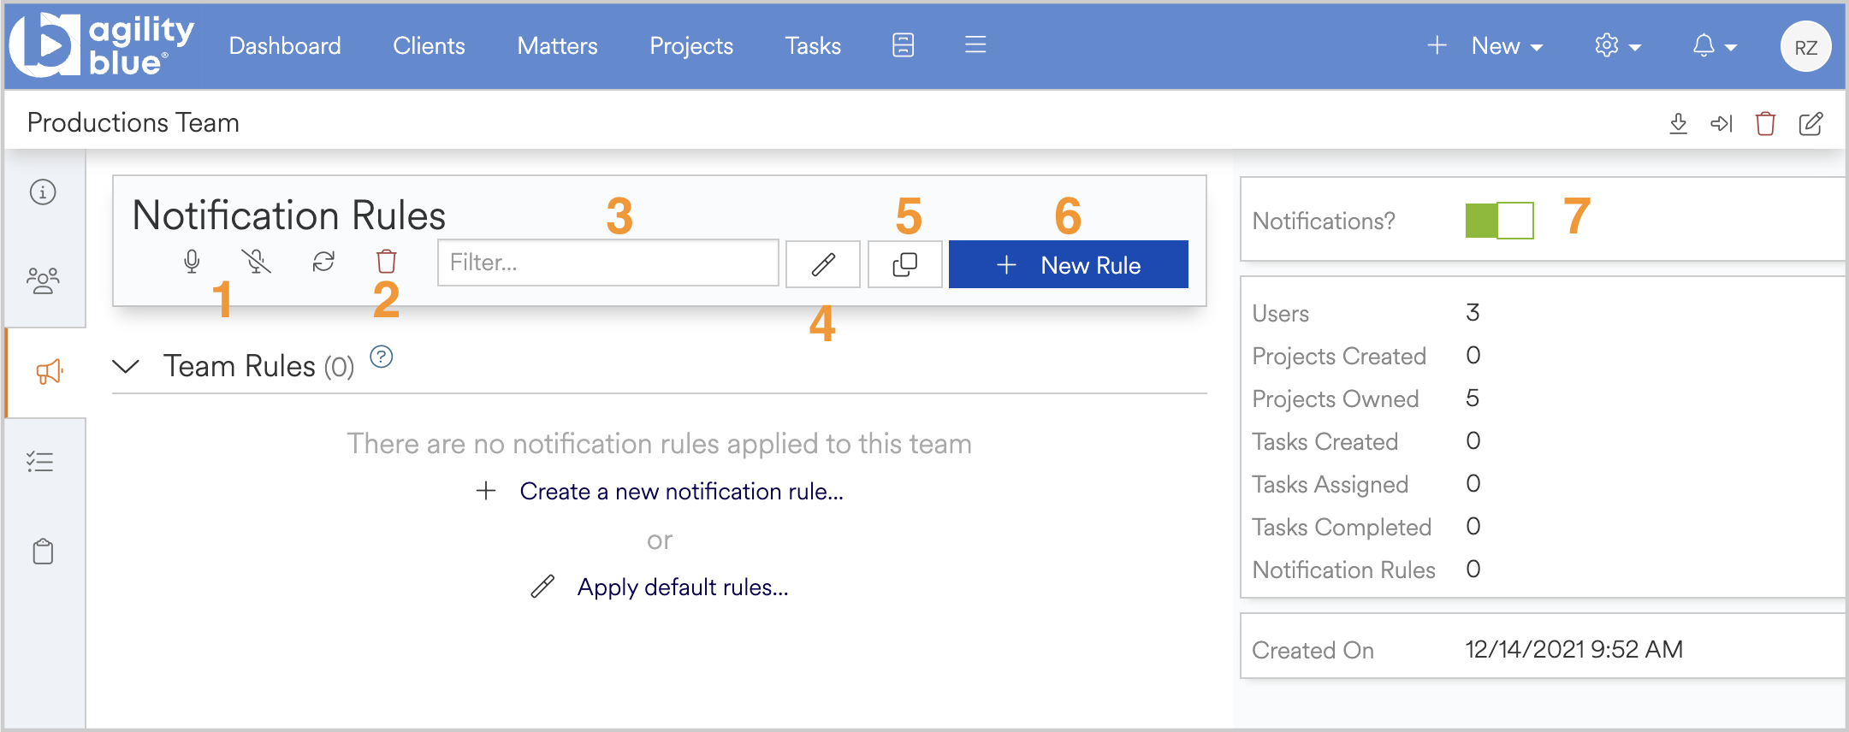Click Create a new notification rule link
This screenshot has width=1849, height=732.
click(681, 492)
